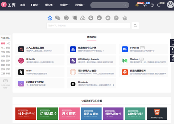
Task: Select 入门 in quick navigation sidebar
Action: click(x=8, y=43)
